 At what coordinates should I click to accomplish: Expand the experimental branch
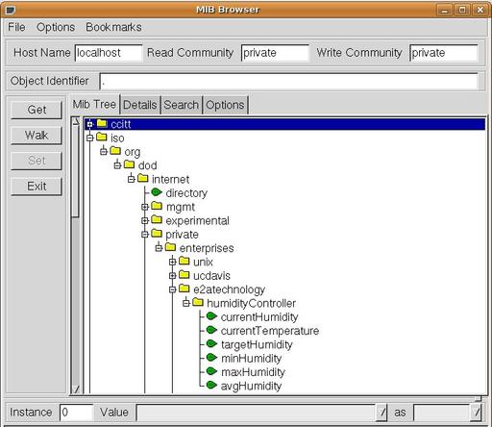tap(145, 220)
